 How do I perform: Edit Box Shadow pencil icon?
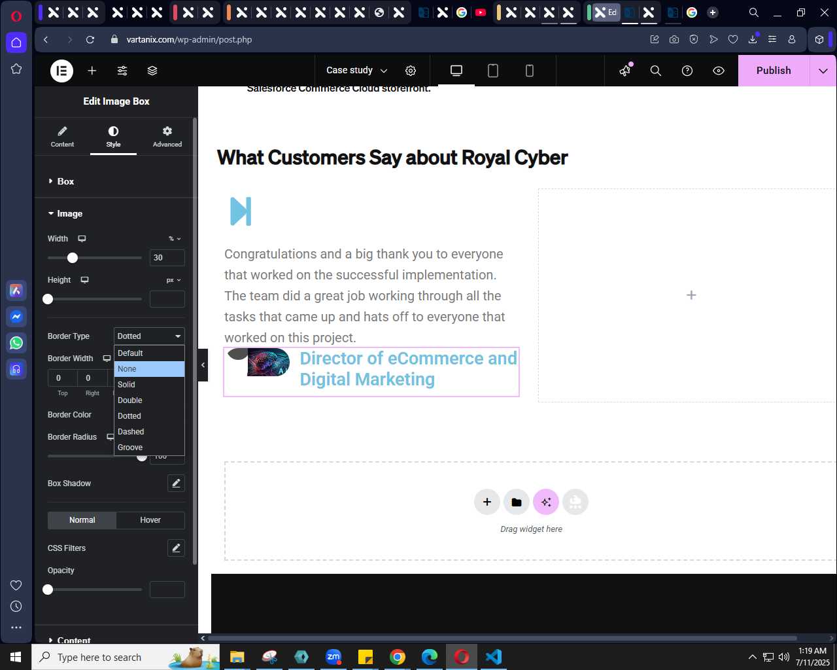tap(176, 484)
